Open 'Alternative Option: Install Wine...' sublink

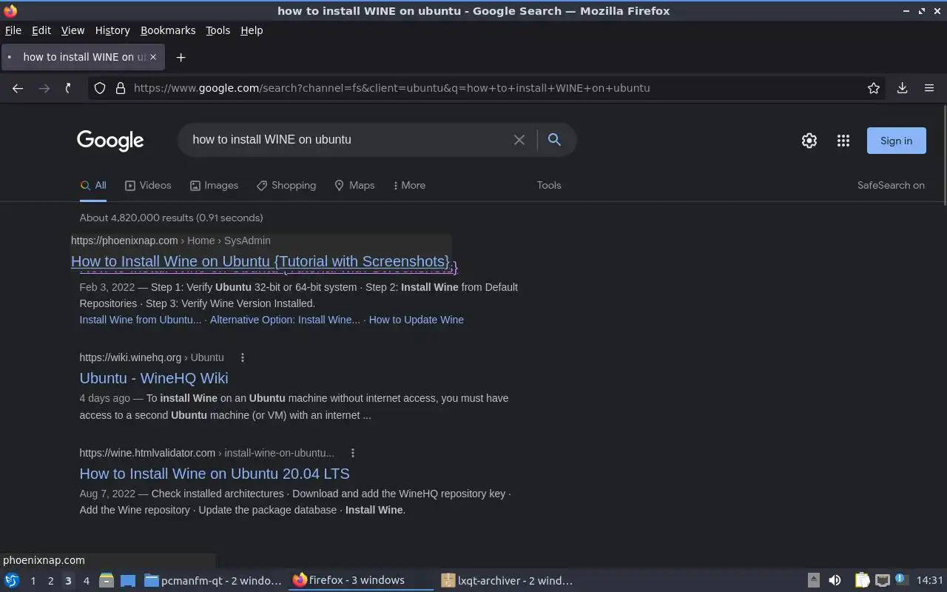(285, 320)
